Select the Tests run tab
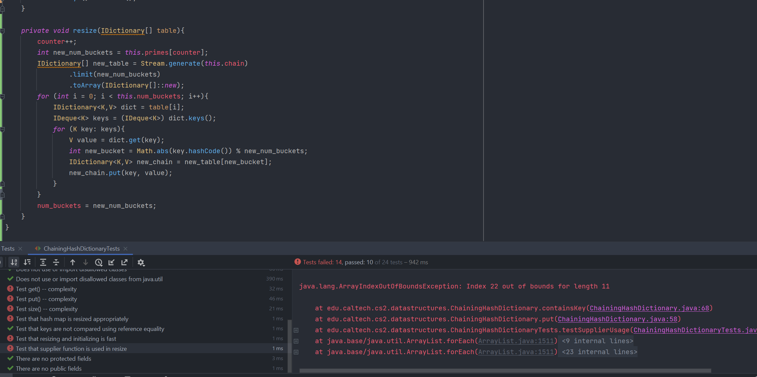 (x=8, y=249)
